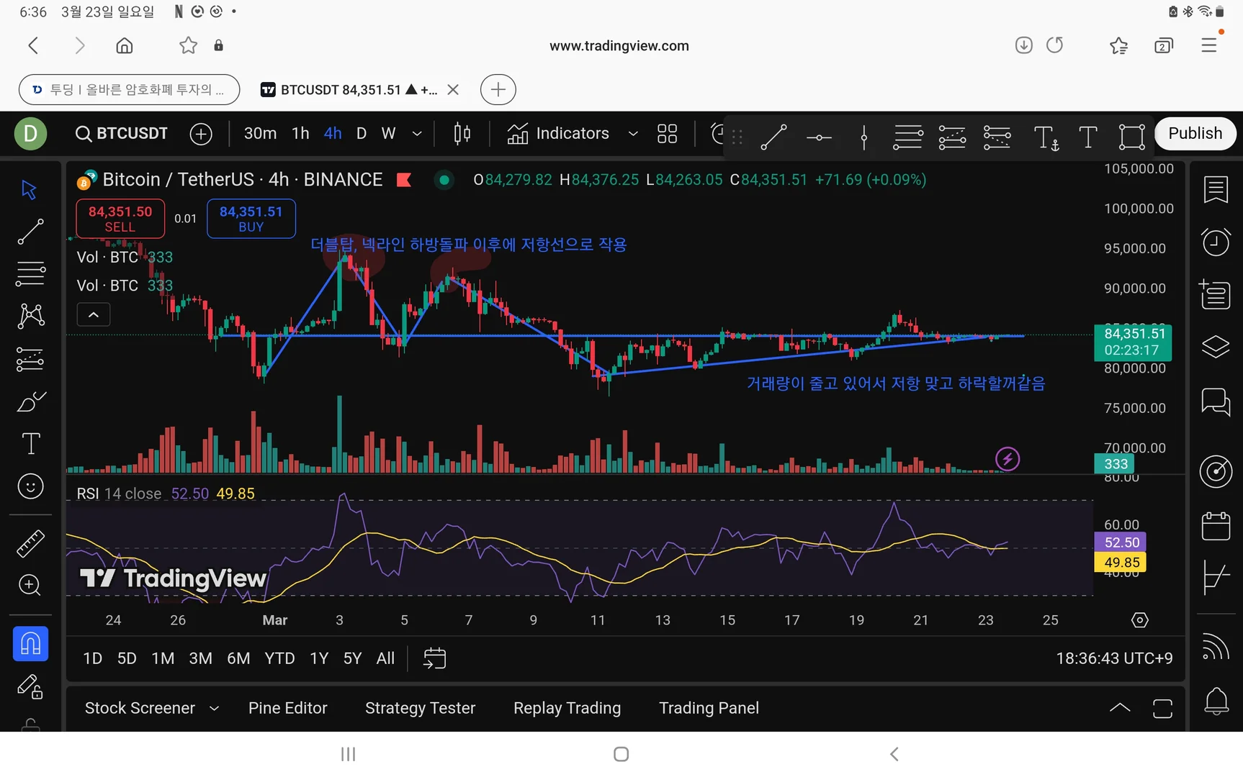Viewport: 1243px width, 777px height.
Task: Click the zoom in magnifier tool
Action: click(x=30, y=585)
